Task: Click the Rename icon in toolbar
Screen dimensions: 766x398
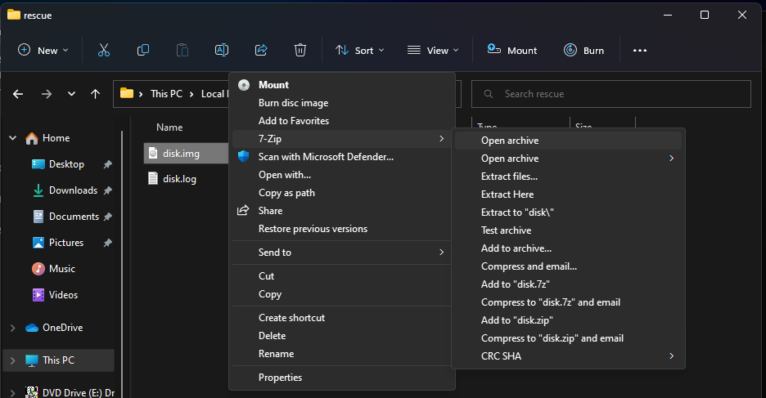Action: (221, 50)
